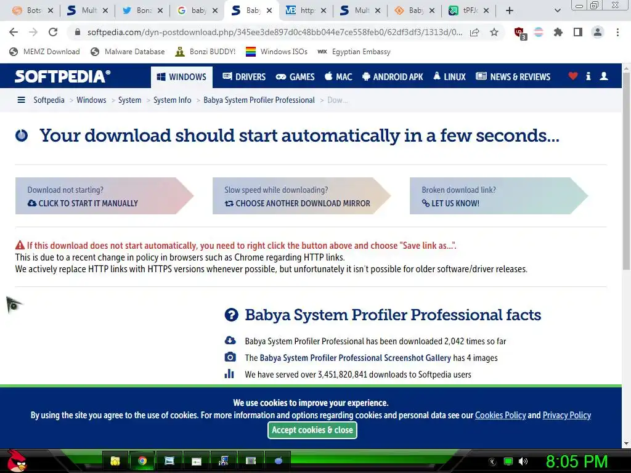631x473 pixels.
Task: Go back to the previous page
Action: coord(14,32)
